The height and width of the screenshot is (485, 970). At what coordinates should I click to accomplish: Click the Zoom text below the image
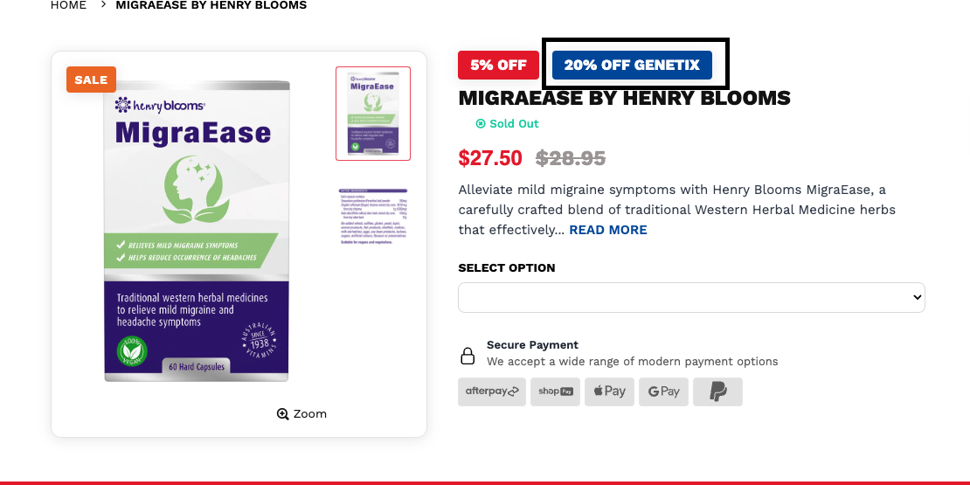(310, 414)
